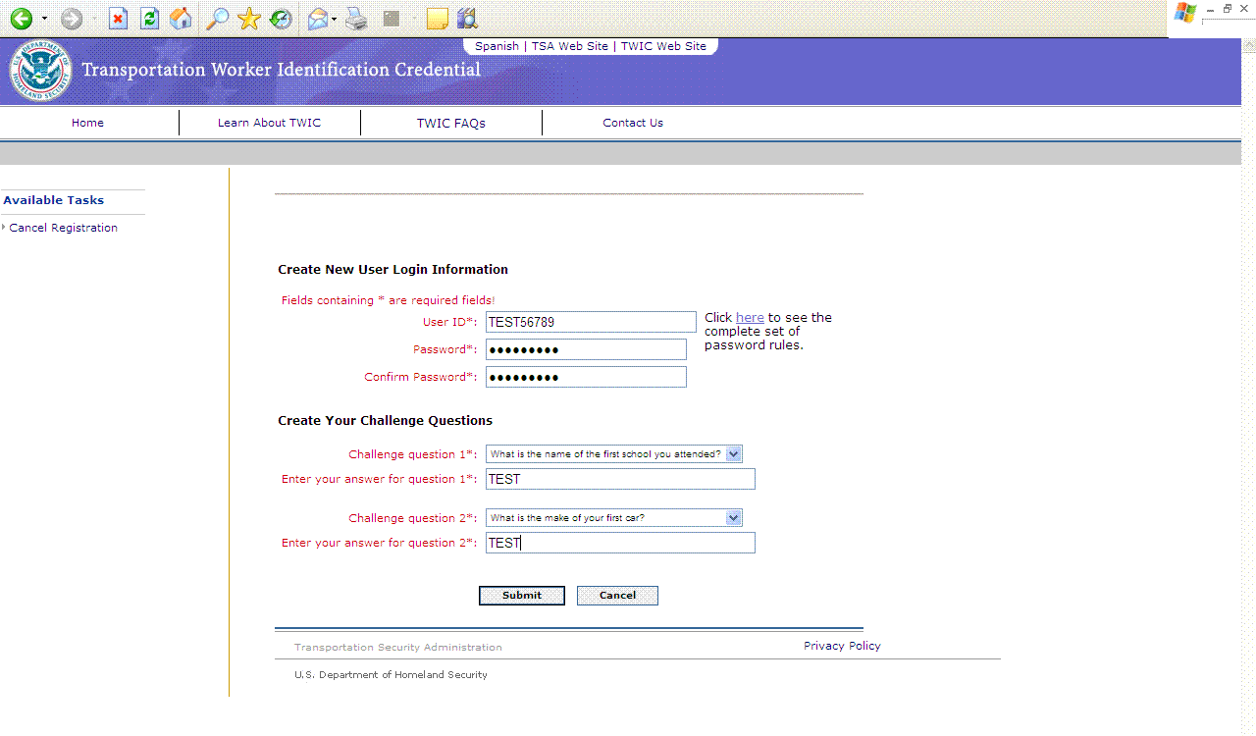Image resolution: width=1256 pixels, height=736 pixels.
Task: Click the 'Available Tasks' sidebar heading
Action: coord(54,200)
